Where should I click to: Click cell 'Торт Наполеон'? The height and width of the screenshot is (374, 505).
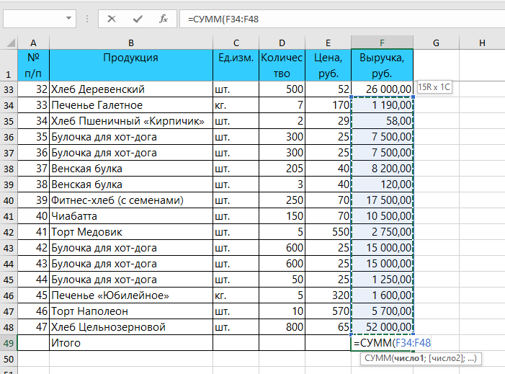131,311
